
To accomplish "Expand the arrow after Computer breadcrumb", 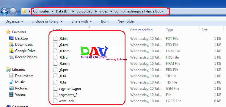I will click(x=53, y=11).
